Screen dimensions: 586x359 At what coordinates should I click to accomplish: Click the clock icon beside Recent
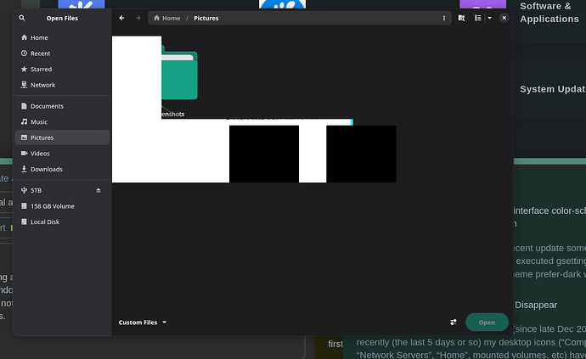tap(24, 53)
